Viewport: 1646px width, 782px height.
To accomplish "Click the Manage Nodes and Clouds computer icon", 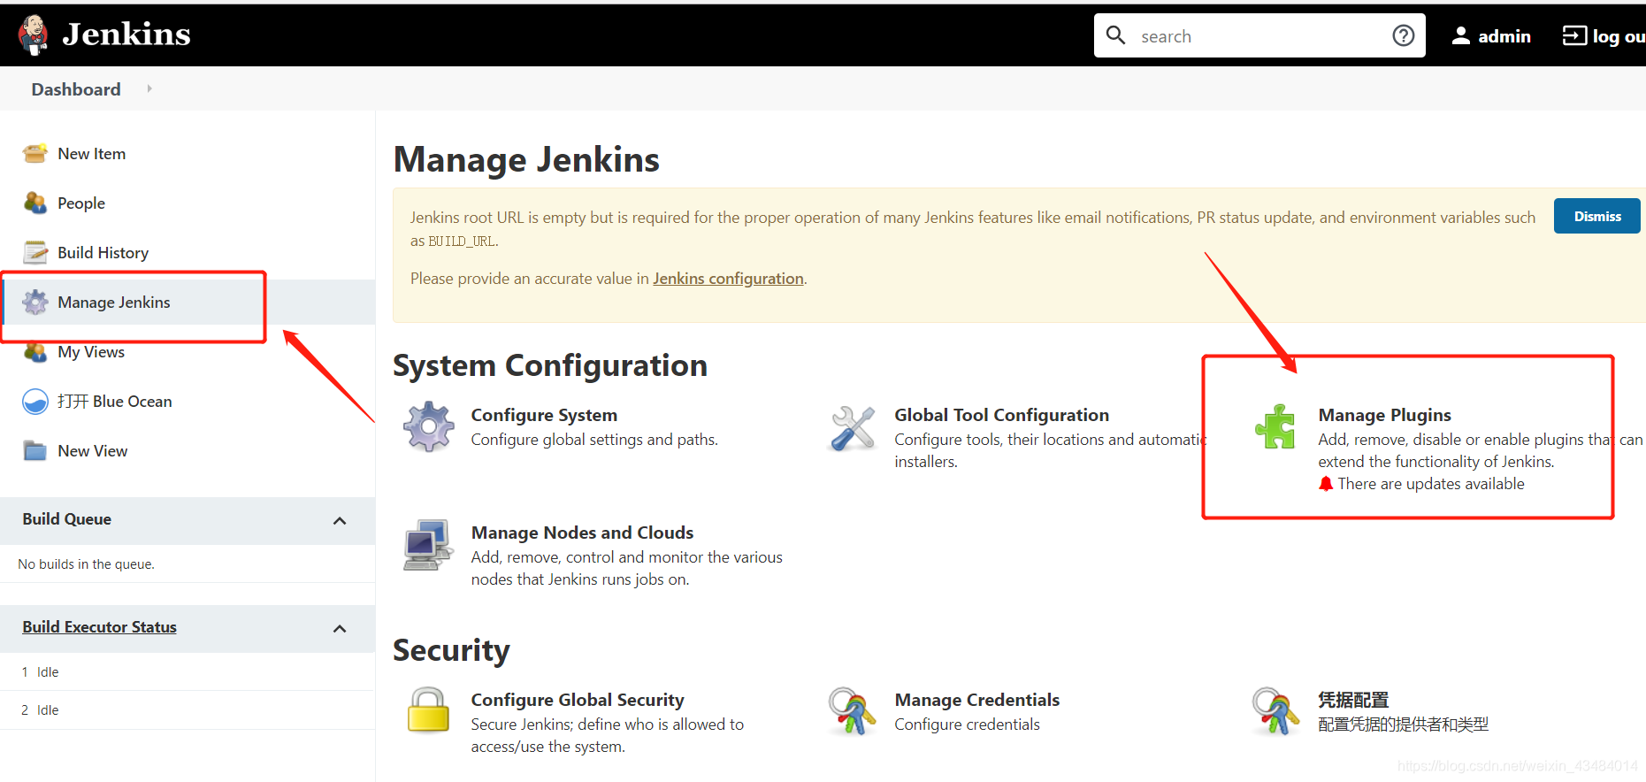I will [429, 544].
